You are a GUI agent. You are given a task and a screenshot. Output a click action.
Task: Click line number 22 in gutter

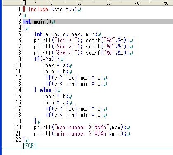click(x=18, y=140)
